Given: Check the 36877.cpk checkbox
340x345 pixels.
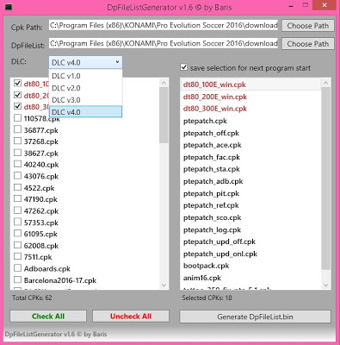Looking at the screenshot, I should 17,129.
